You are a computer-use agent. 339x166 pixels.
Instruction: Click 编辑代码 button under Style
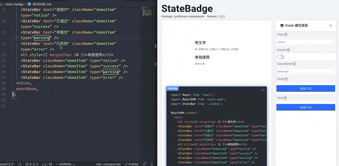pyautogui.click(x=306, y=89)
